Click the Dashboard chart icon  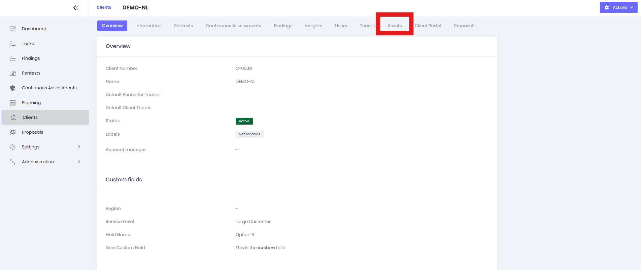pyautogui.click(x=13, y=29)
